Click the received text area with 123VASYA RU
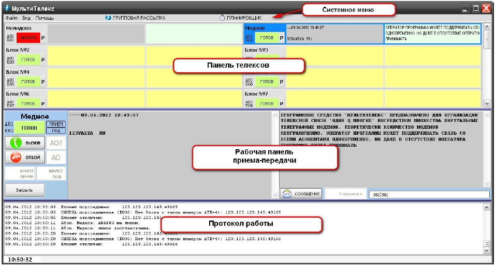Viewport: 496px width, 266px height. [x=170, y=155]
